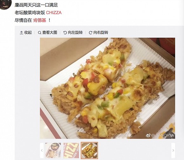This screenshot has width=184, height=160.
Task: Click the collapse (收起) up-arrow icon
Action: (21, 33)
